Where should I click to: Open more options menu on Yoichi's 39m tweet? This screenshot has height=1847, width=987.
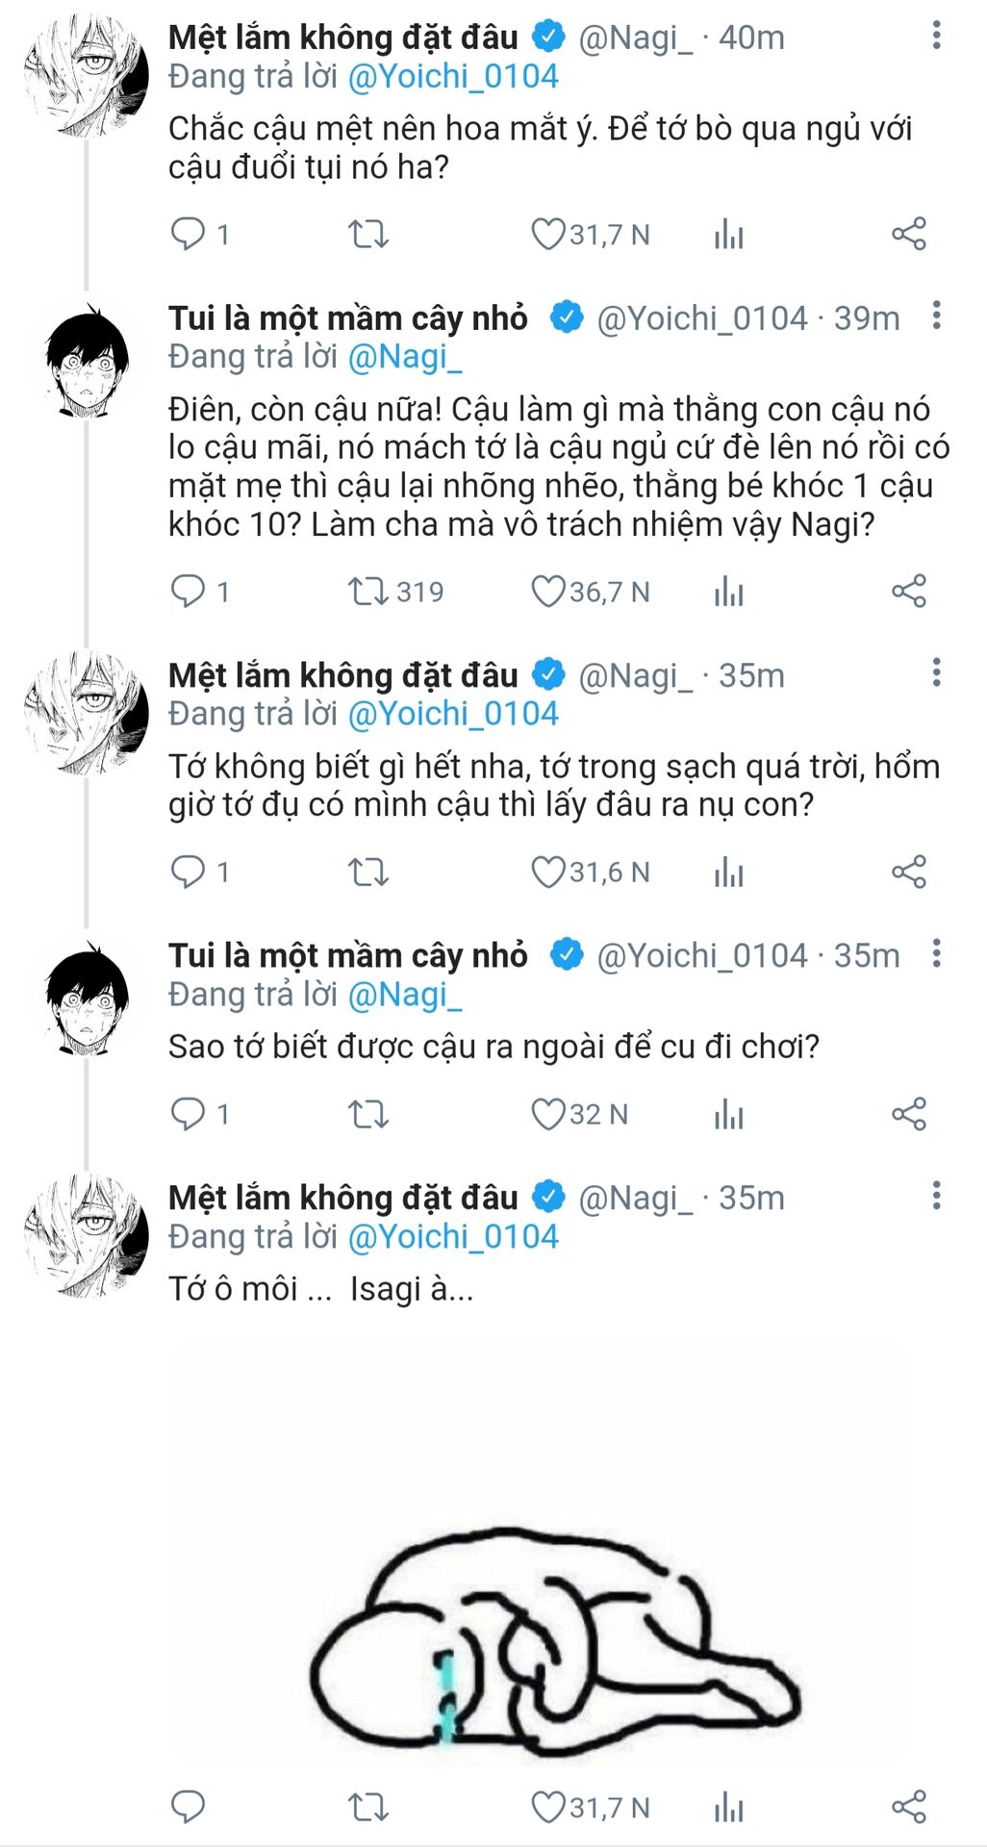(x=936, y=316)
